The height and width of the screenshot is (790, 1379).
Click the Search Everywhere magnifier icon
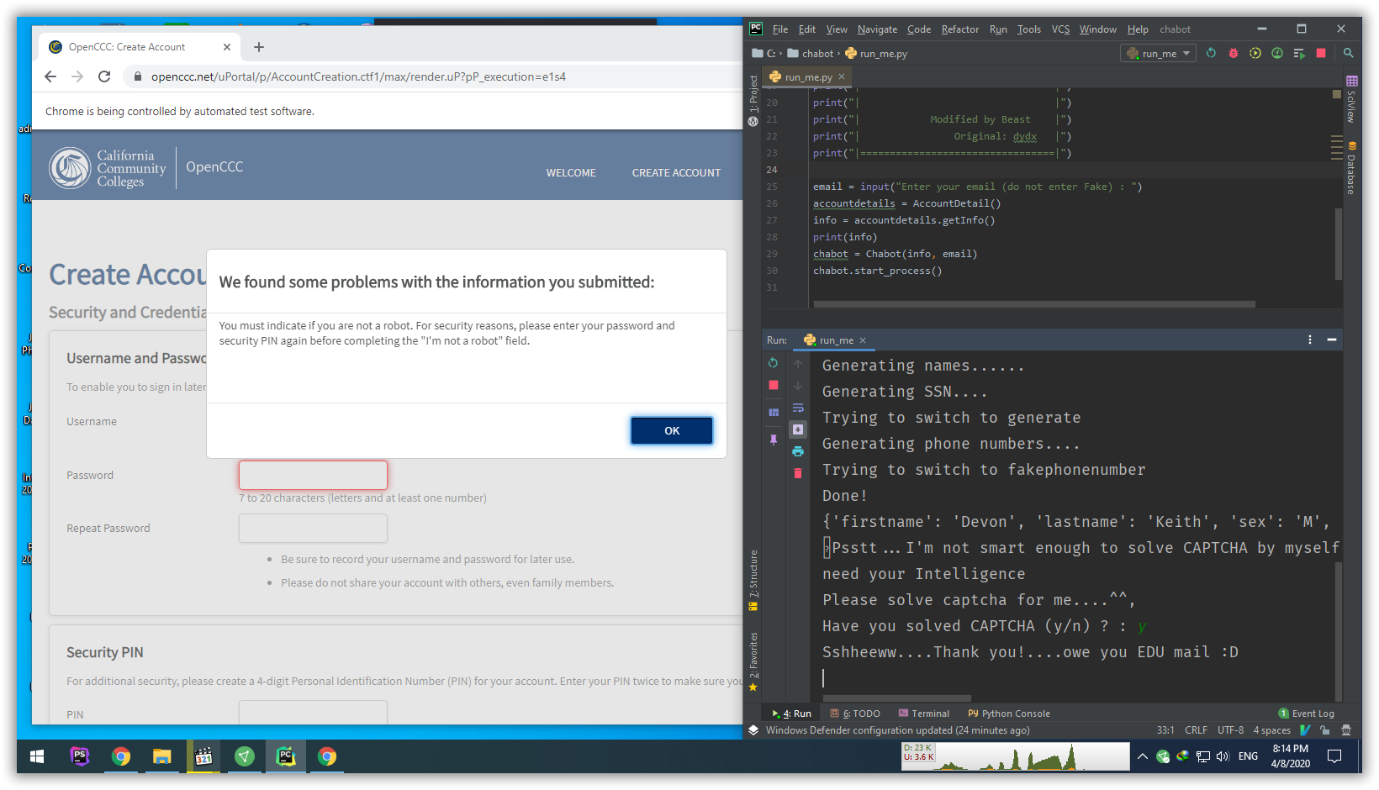[1349, 53]
